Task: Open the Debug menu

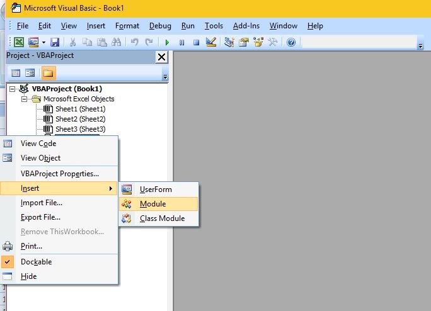Action: point(160,26)
